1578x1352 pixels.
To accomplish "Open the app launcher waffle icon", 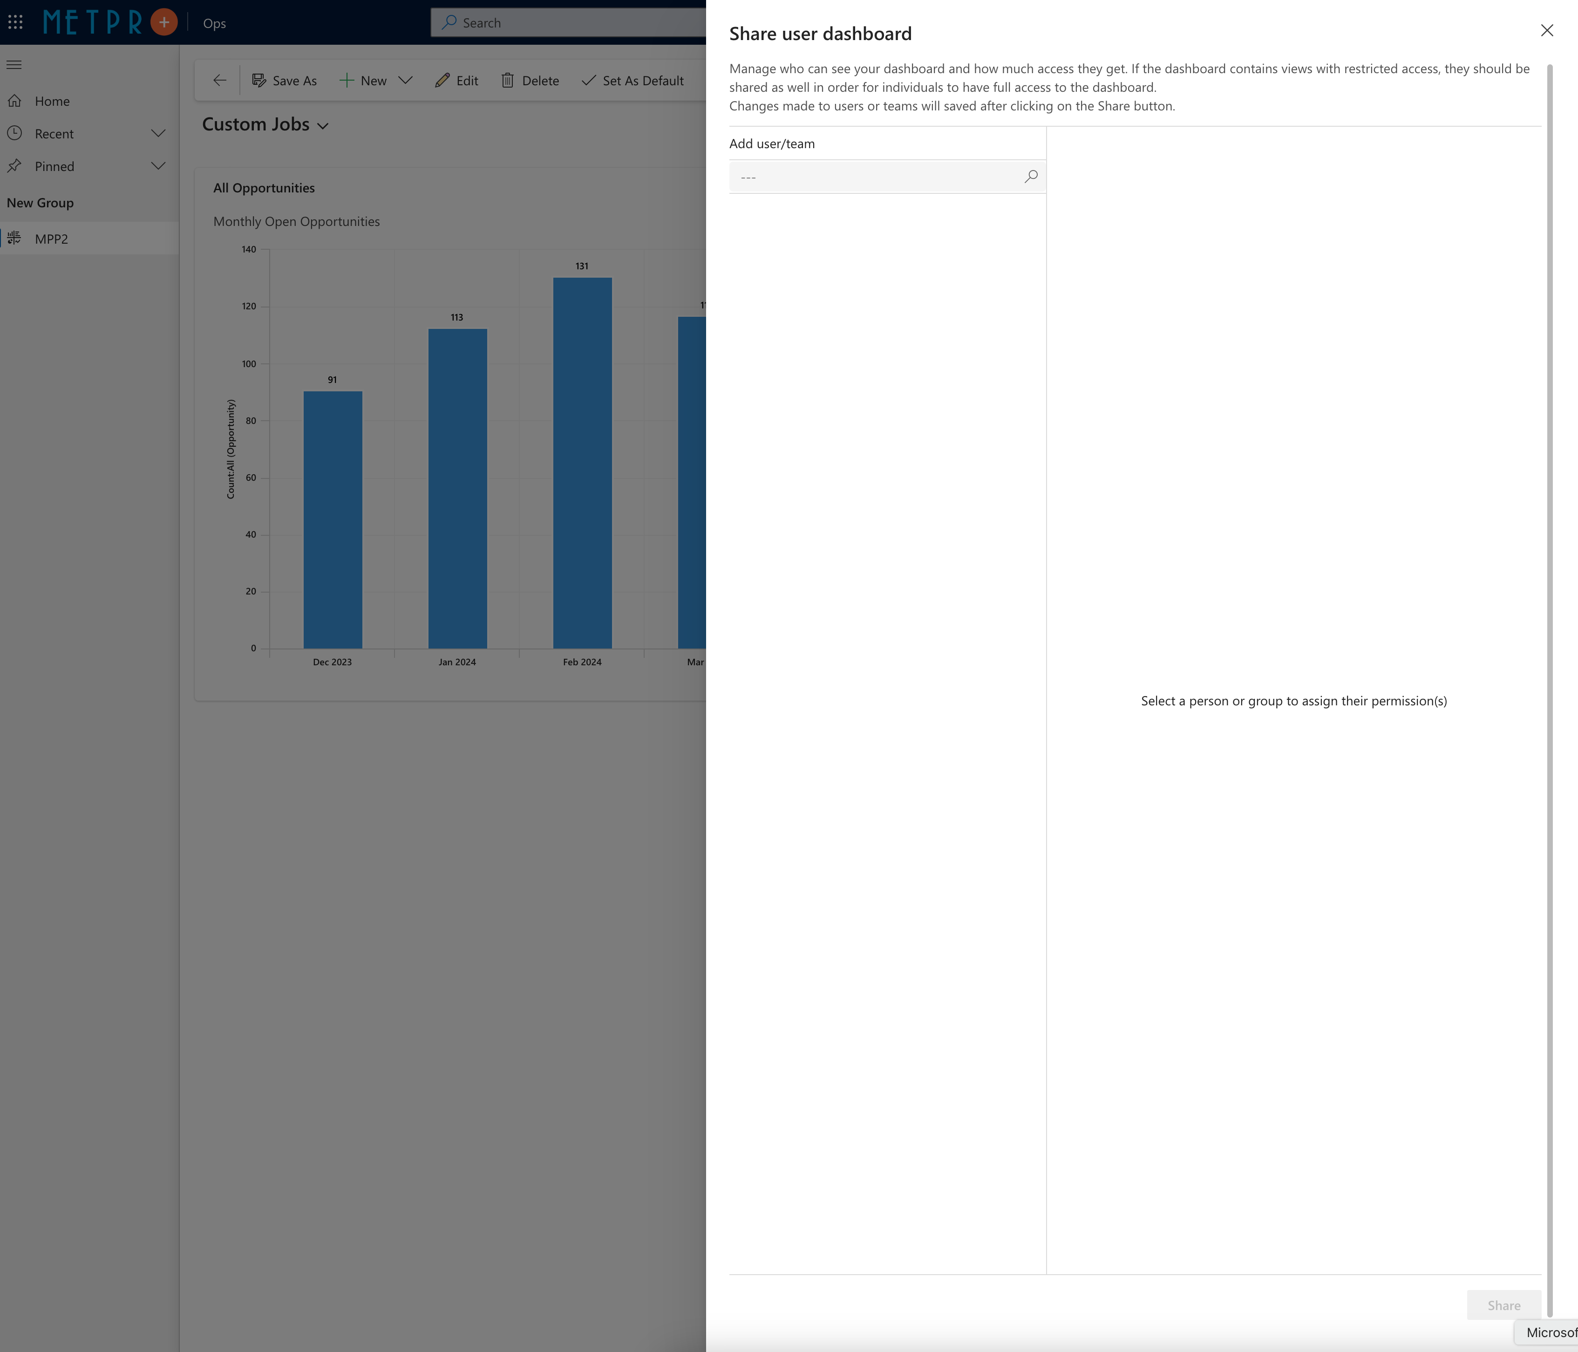I will [x=15, y=22].
